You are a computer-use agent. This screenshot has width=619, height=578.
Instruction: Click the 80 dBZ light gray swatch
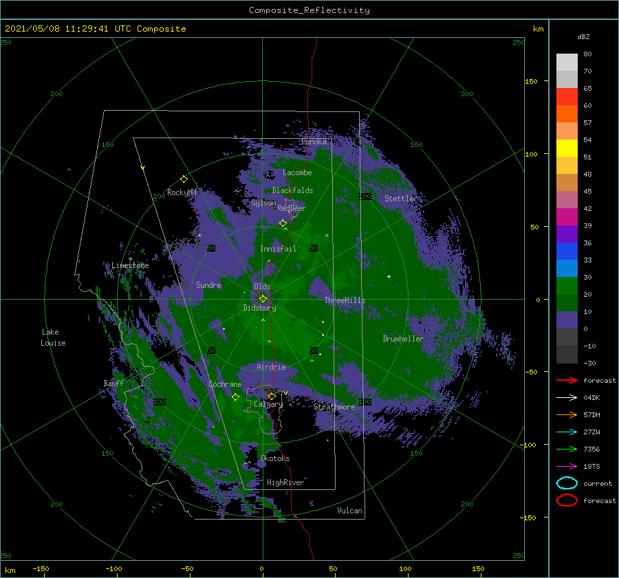pos(567,62)
